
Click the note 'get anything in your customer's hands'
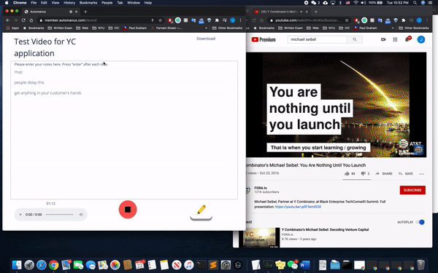point(47,93)
